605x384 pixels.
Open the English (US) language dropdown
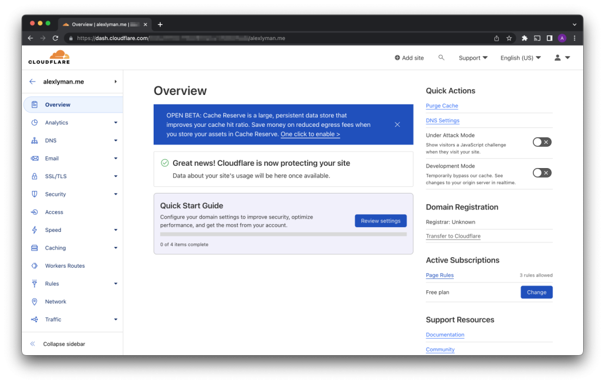tap(520, 58)
